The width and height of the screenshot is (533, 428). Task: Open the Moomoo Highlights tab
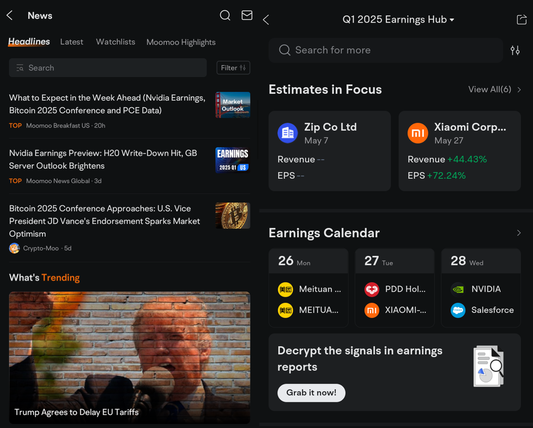pyautogui.click(x=181, y=42)
